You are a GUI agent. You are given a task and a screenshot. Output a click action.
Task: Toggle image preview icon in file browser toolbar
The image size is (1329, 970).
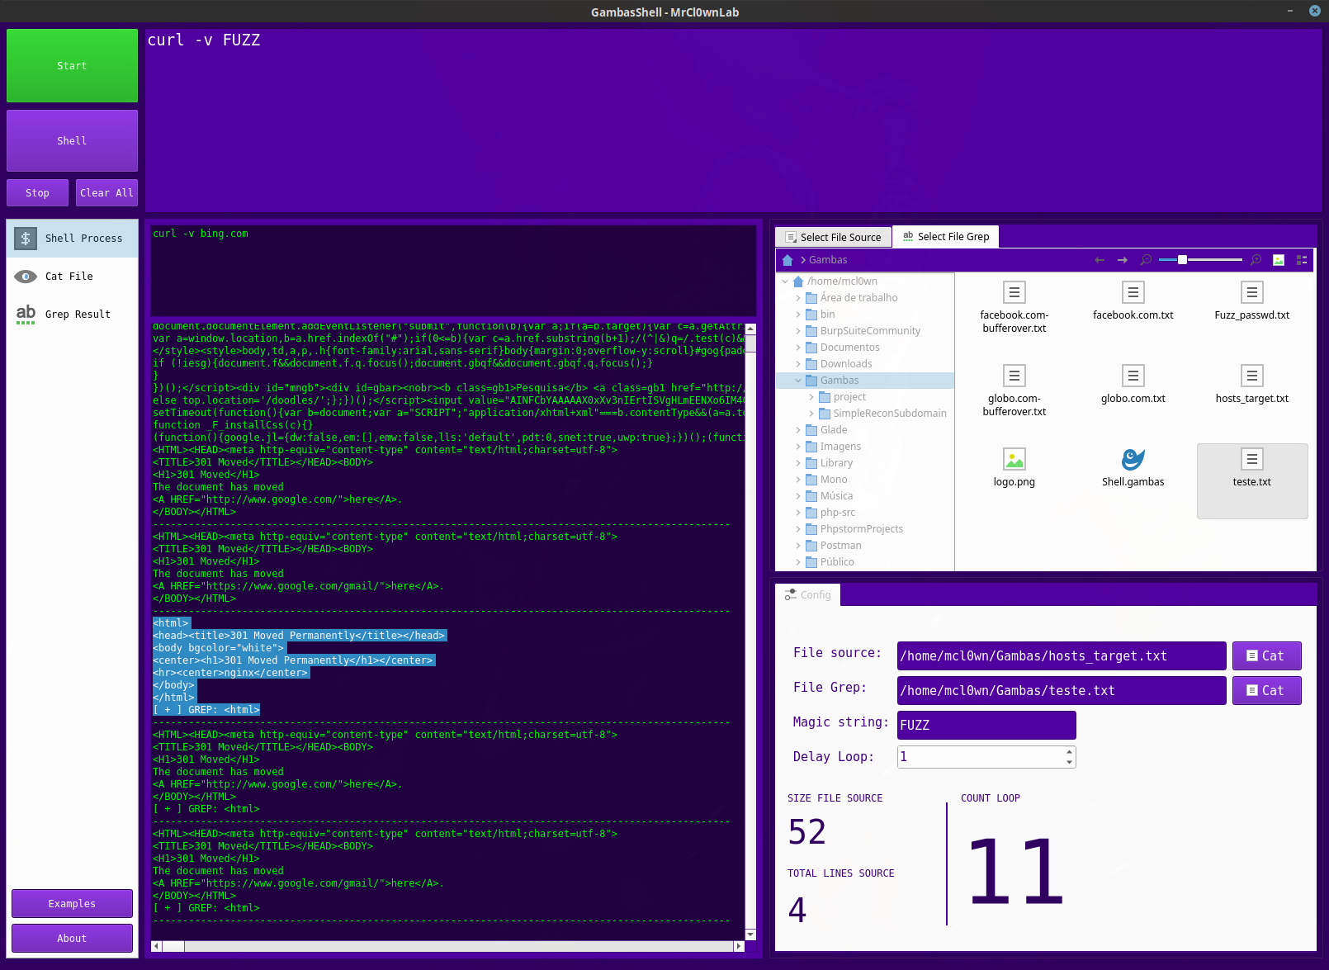(x=1279, y=260)
